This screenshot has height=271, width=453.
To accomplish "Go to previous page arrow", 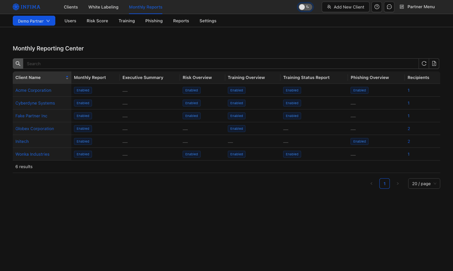I will (371, 184).
